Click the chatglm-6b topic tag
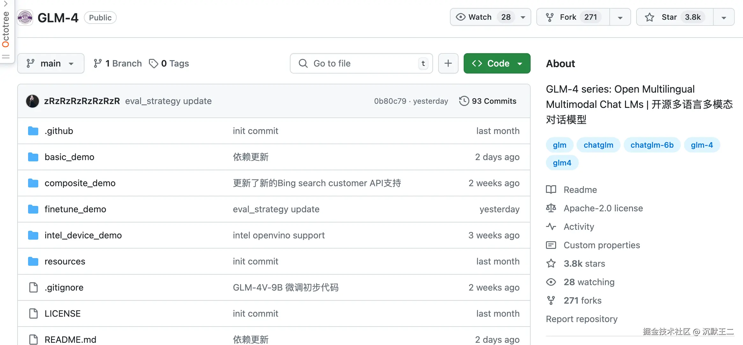 point(652,145)
